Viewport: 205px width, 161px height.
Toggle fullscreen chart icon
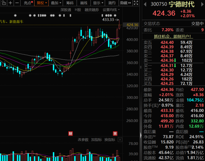coord(136,3)
